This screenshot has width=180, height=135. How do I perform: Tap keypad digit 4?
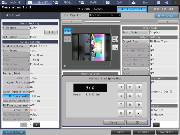[x=121, y=96]
